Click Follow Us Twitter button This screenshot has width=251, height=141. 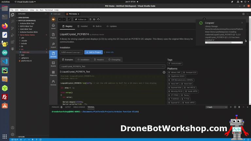coord(80,19)
